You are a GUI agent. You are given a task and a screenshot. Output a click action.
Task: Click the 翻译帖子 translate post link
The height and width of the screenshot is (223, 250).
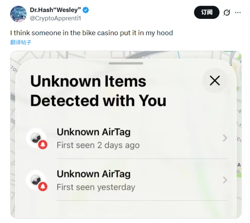pyautogui.click(x=21, y=42)
